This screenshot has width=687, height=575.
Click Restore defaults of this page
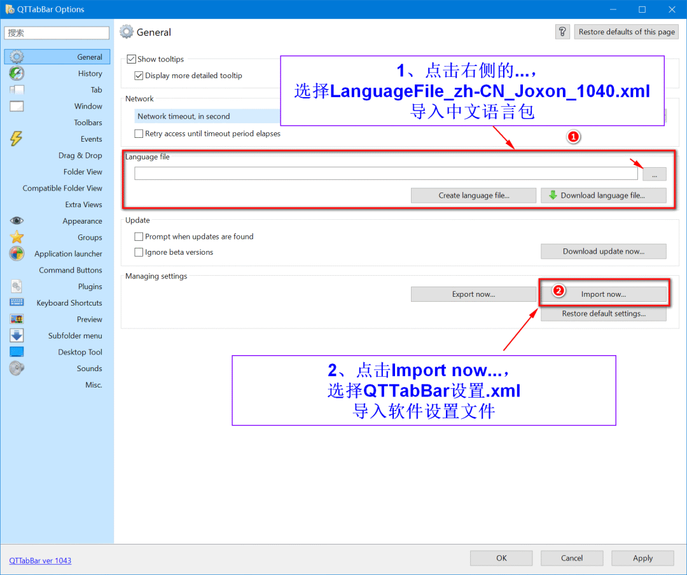[x=626, y=32]
